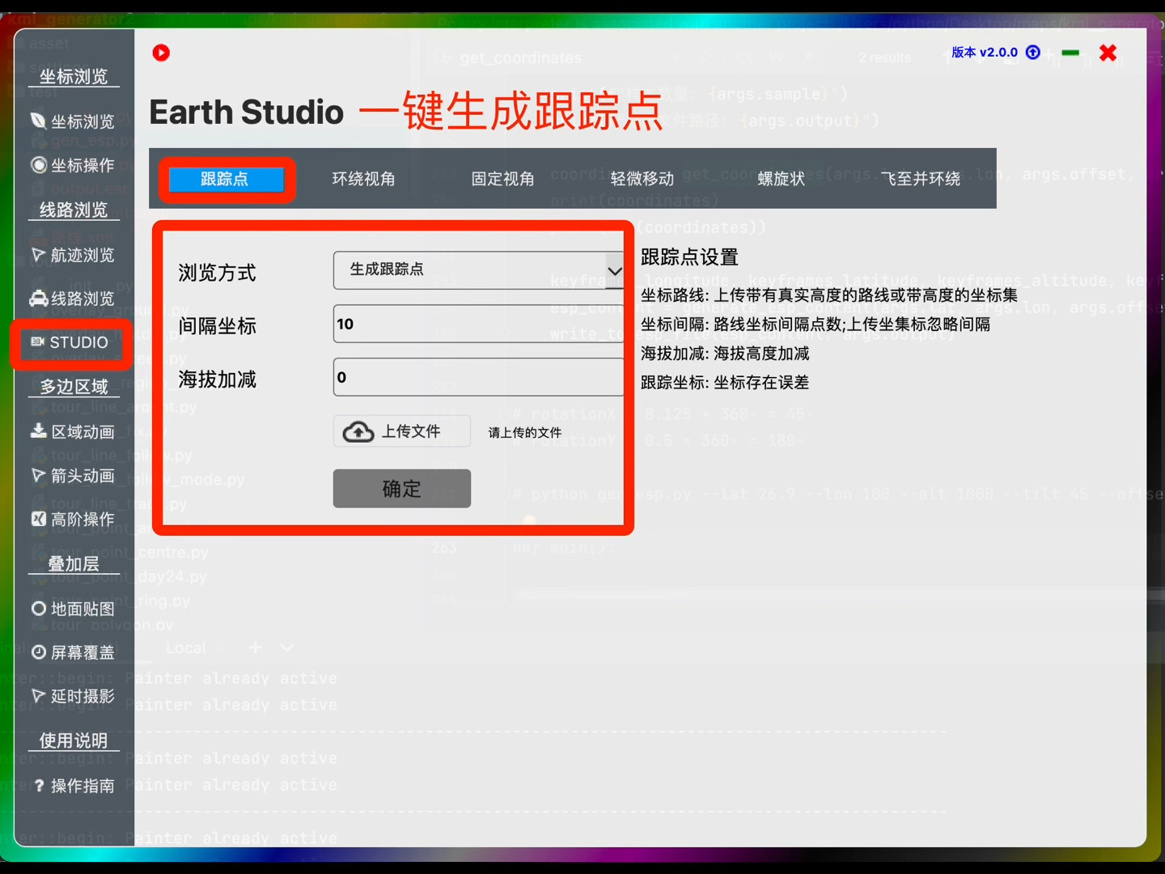Click 叠加层 section header
1165x874 pixels.
pyautogui.click(x=74, y=564)
